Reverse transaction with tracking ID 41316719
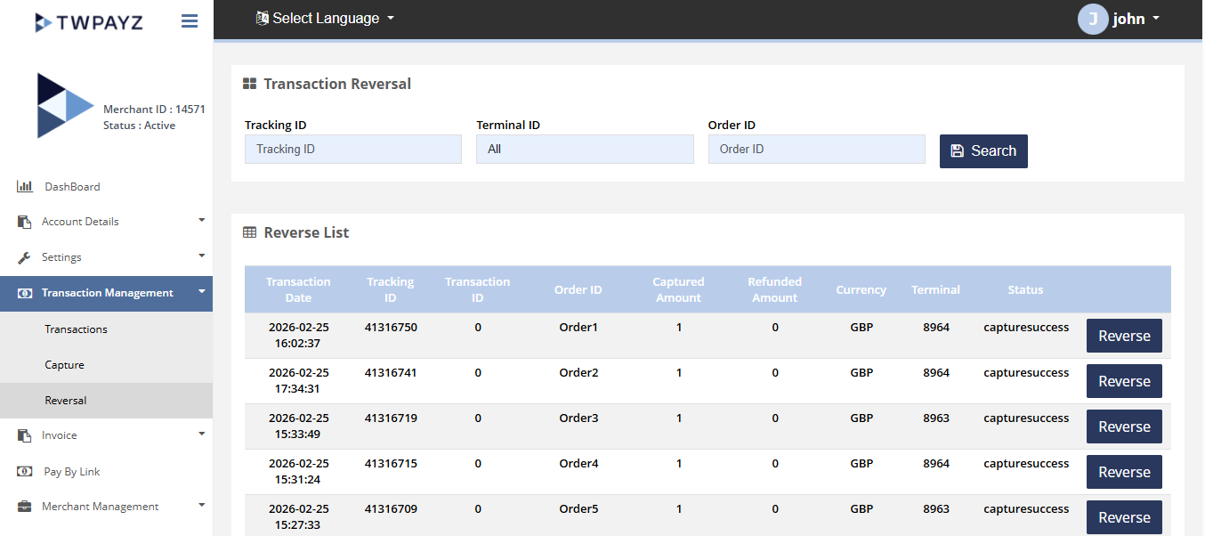The width and height of the screenshot is (1205, 536). tap(1124, 427)
